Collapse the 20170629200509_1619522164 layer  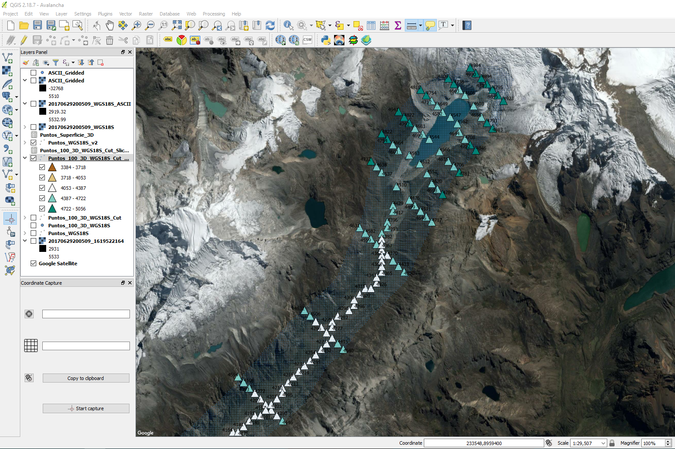25,241
